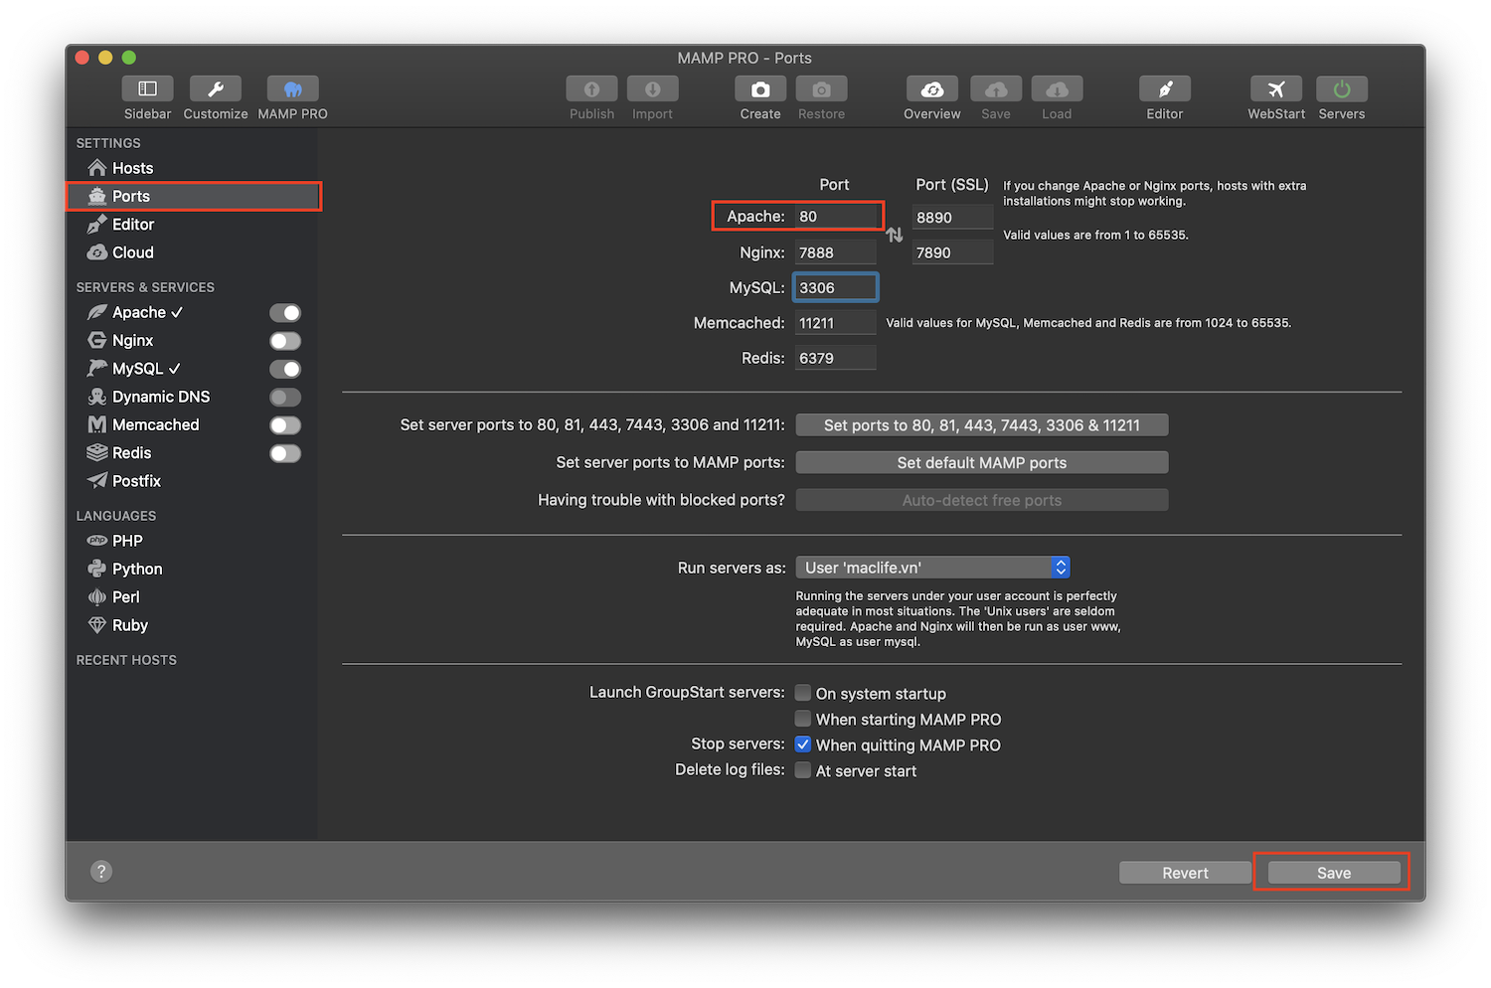The image size is (1491, 988).
Task: Uncheck When quitting MAMP PRO checkbox
Action: pos(803,744)
